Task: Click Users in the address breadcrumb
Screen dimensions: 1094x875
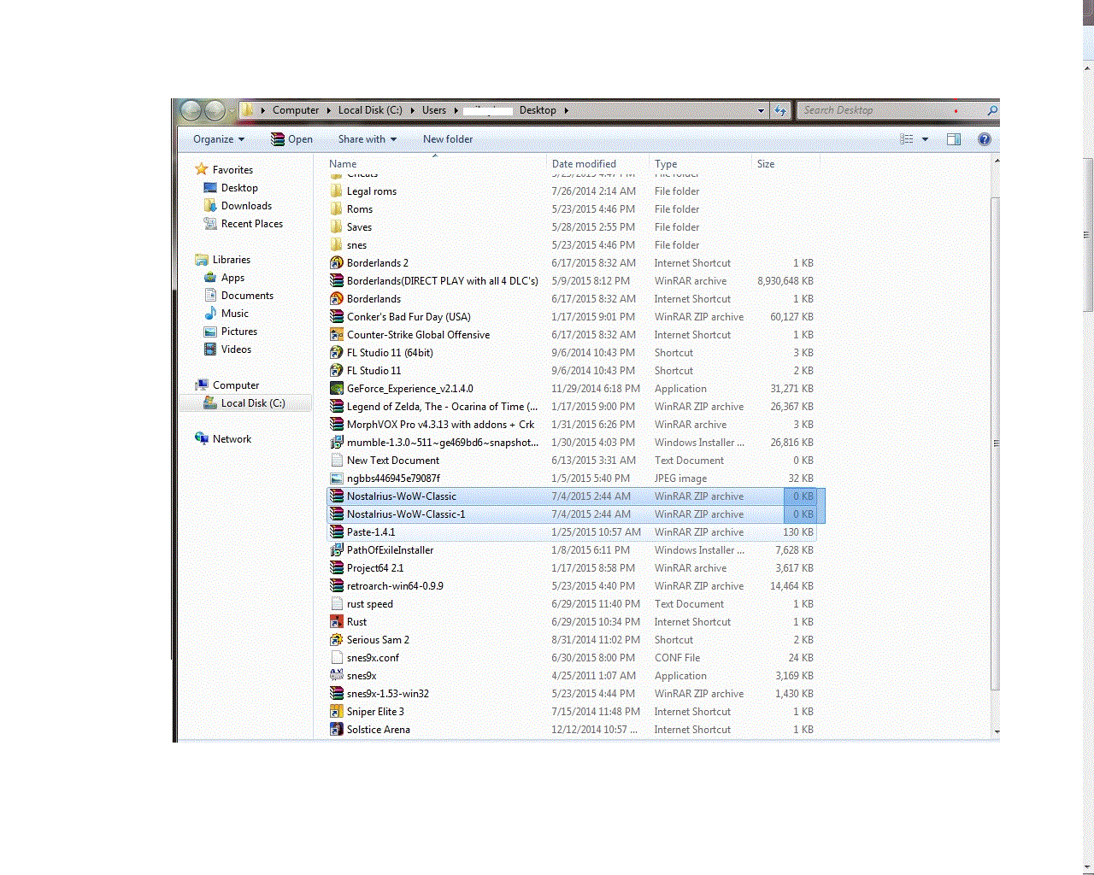Action: [x=434, y=110]
